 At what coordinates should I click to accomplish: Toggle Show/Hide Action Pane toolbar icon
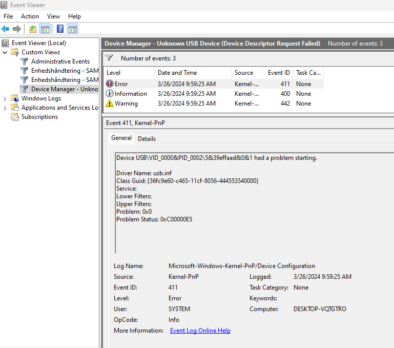coord(73,29)
